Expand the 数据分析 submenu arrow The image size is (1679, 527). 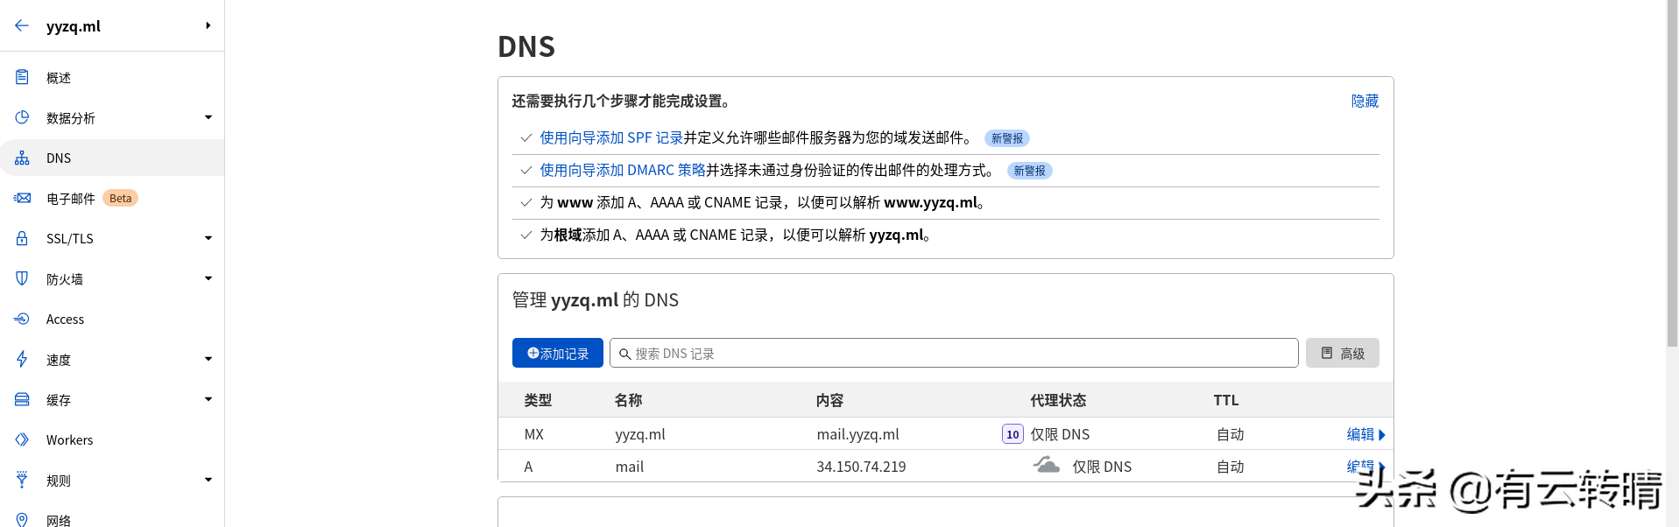(x=208, y=117)
